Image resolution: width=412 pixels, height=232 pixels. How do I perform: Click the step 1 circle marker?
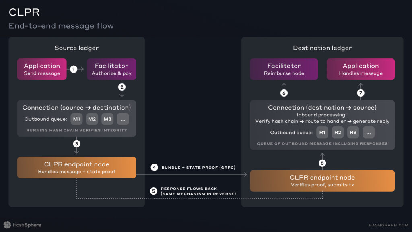click(x=74, y=69)
